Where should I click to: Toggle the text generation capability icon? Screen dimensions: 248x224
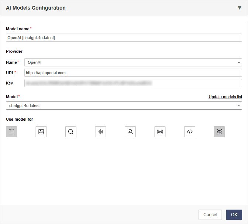11,132
